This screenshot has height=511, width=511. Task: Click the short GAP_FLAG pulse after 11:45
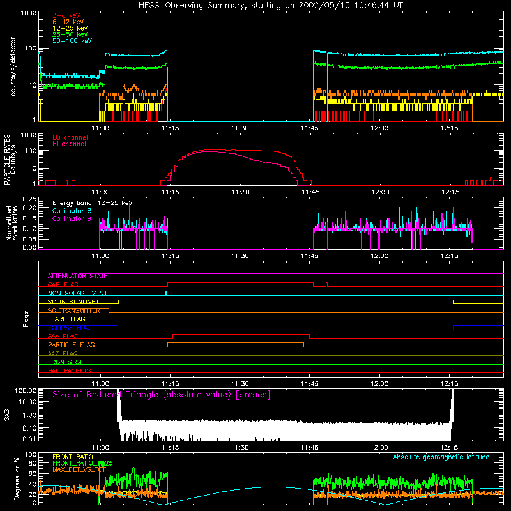[327, 284]
